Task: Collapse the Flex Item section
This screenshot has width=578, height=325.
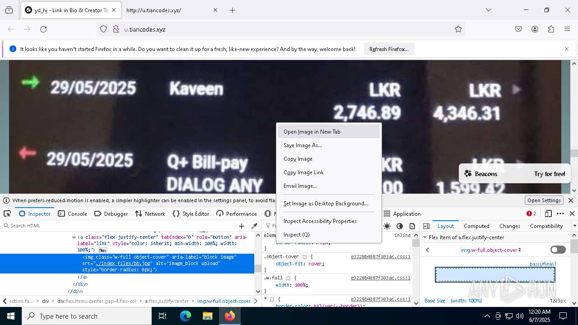Action: click(x=424, y=237)
